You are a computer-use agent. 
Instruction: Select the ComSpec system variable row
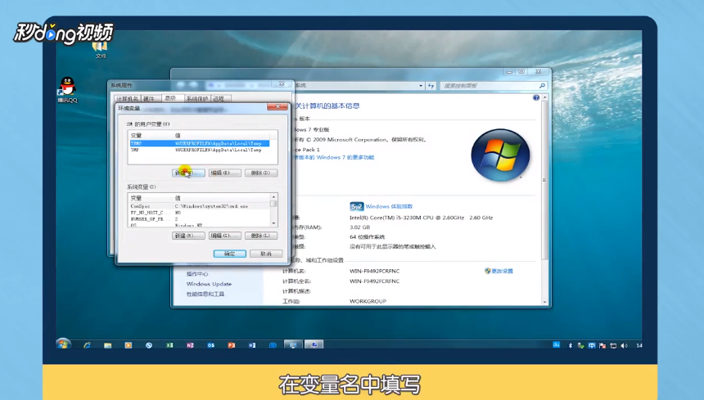[x=200, y=206]
